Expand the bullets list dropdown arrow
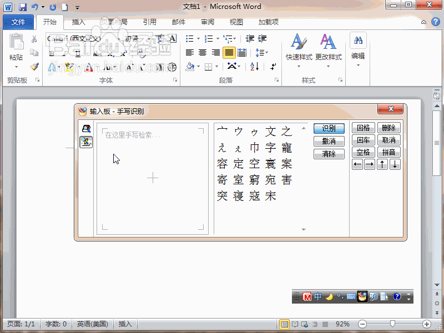Viewport: 444px width, 333px height. (198, 38)
